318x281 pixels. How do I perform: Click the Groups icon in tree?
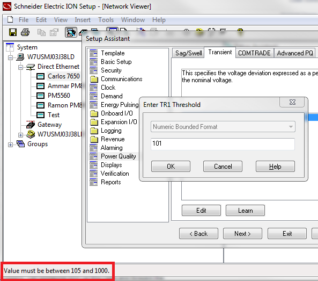coord(21,144)
